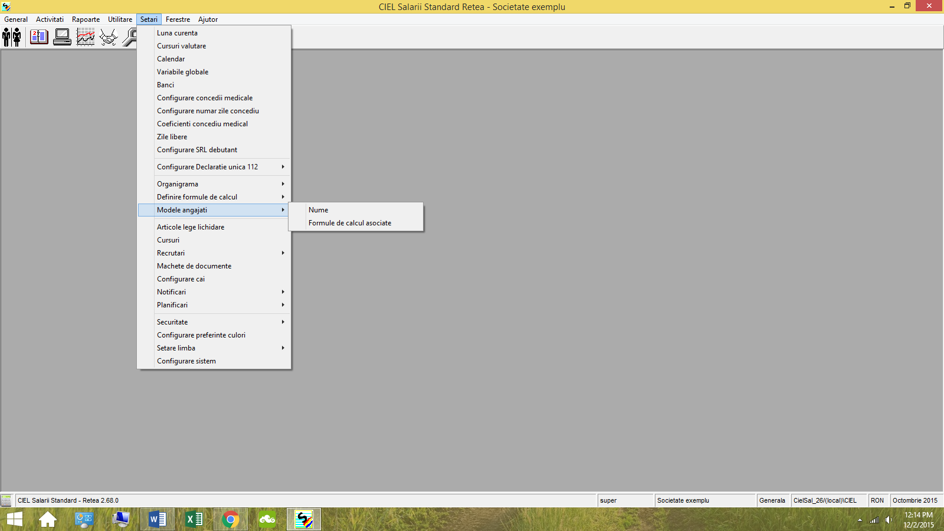Choose Luna curenta menu entry

214,33
